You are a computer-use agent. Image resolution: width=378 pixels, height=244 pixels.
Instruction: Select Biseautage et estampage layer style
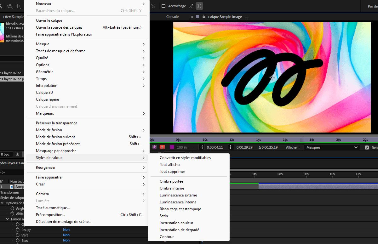click(180, 209)
